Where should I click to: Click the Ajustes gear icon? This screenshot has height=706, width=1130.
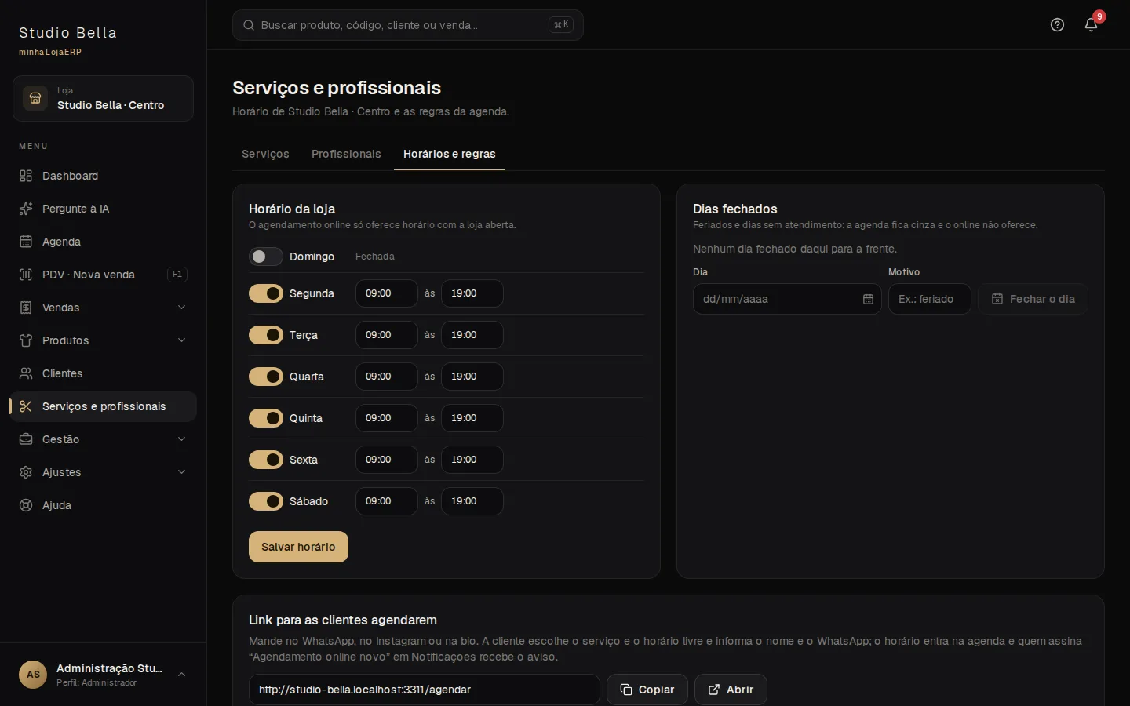[x=26, y=472]
